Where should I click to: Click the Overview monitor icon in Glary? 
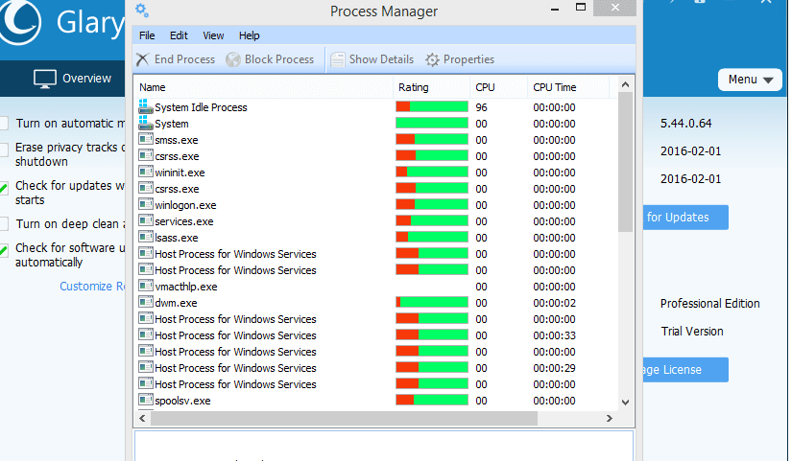(x=44, y=79)
